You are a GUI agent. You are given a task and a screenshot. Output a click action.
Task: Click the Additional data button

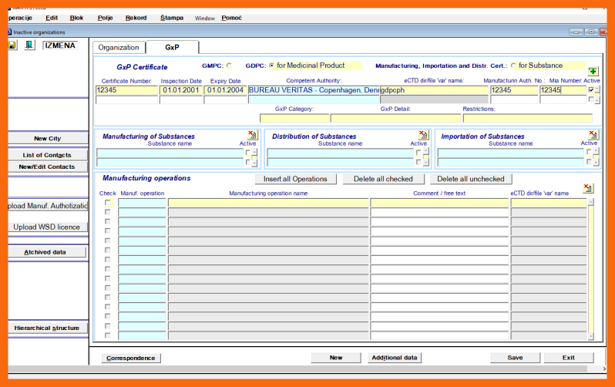click(x=394, y=358)
